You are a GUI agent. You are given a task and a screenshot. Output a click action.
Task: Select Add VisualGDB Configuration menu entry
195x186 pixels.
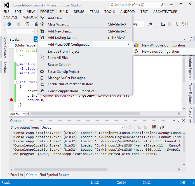[x=85, y=45]
